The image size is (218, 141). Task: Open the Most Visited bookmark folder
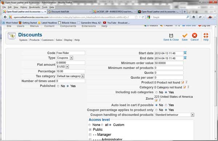[x=10, y=22]
